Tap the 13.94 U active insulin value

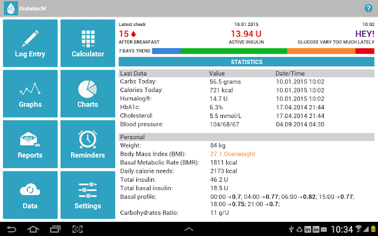click(x=246, y=34)
